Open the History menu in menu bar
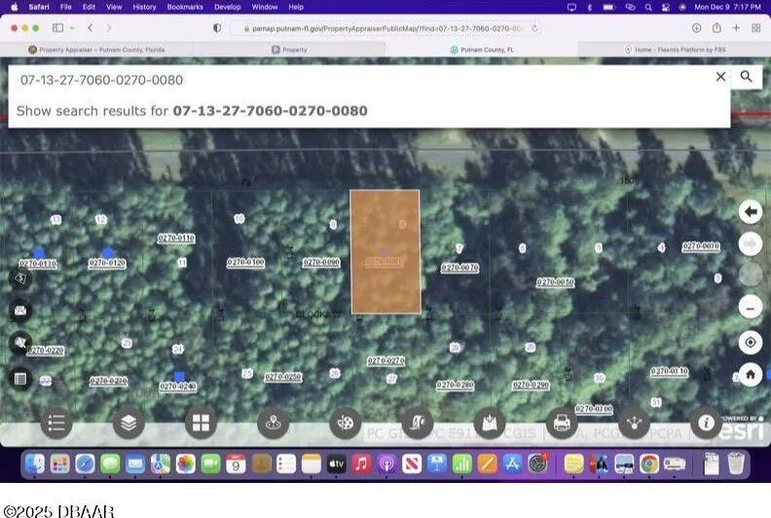The image size is (771, 518). [144, 7]
